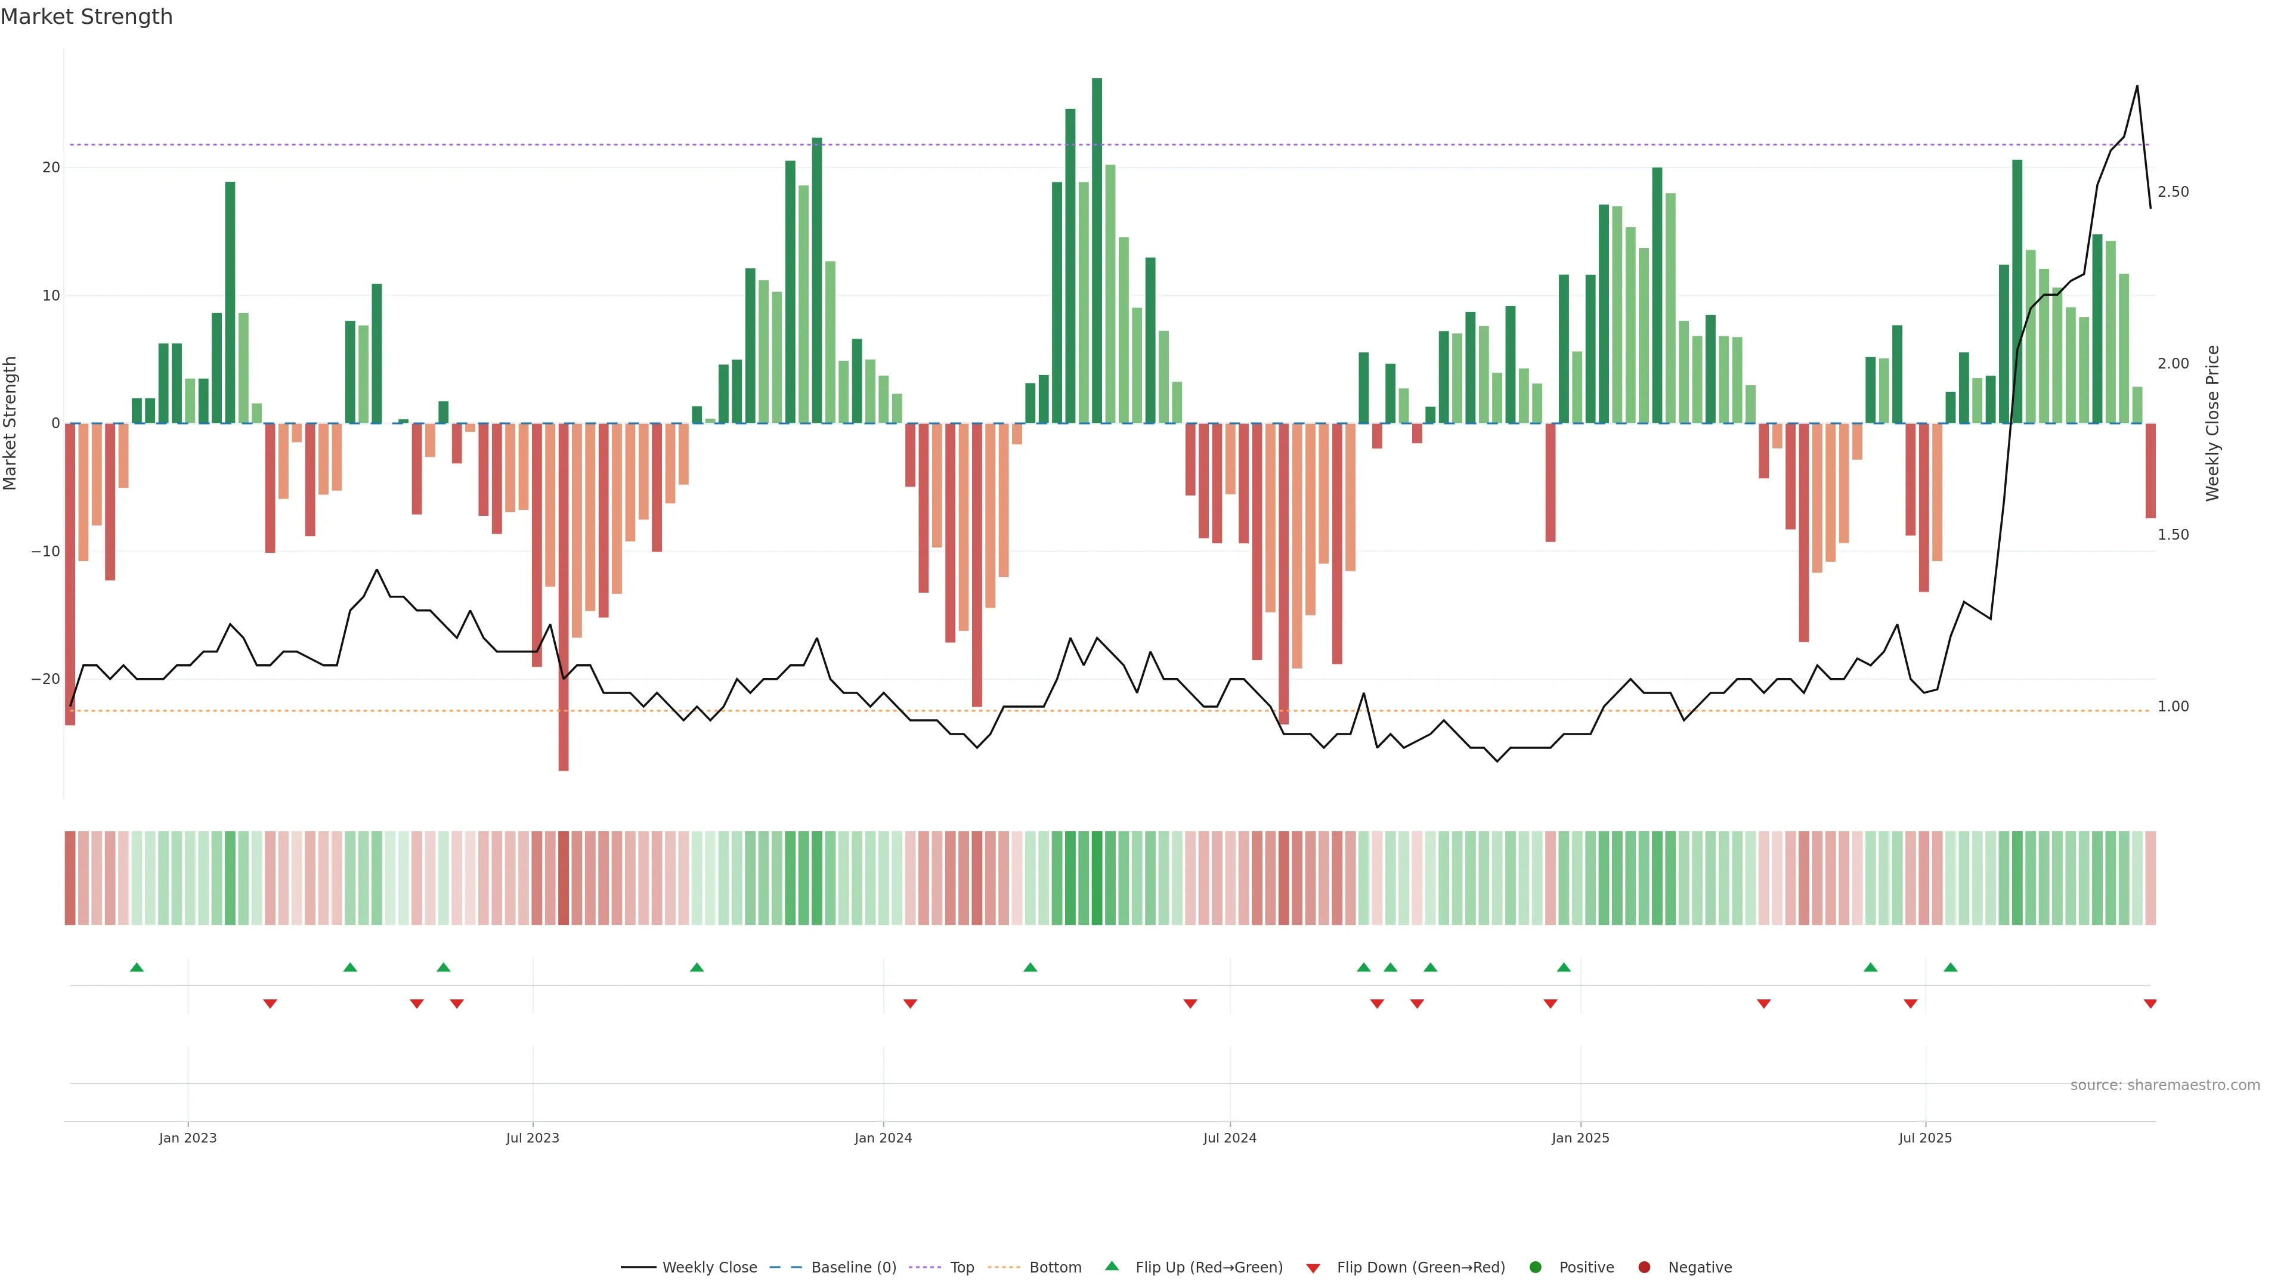Click the 2.50 right-axis tick label
This screenshot has height=1288, width=2290.
[x=2173, y=192]
